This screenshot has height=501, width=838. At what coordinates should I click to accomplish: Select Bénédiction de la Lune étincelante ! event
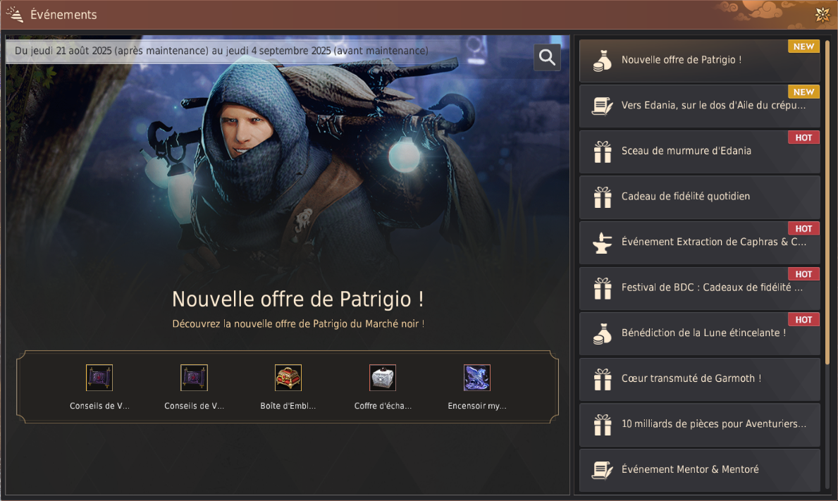pyautogui.click(x=700, y=333)
